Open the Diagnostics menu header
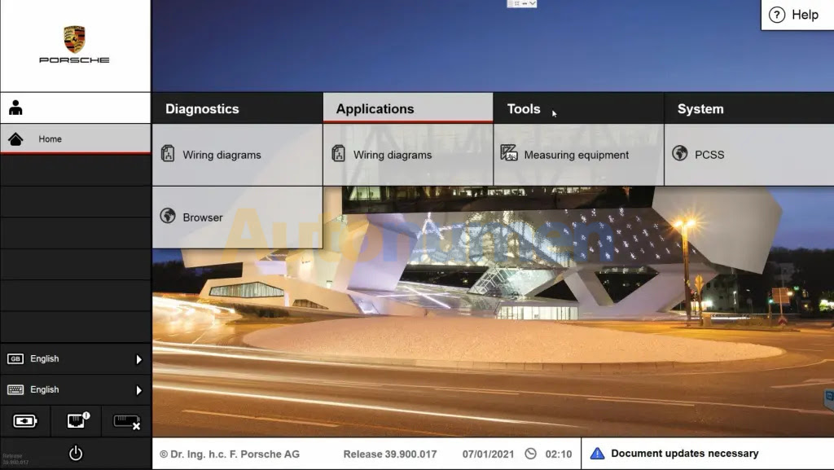The height and width of the screenshot is (470, 834). (x=203, y=109)
